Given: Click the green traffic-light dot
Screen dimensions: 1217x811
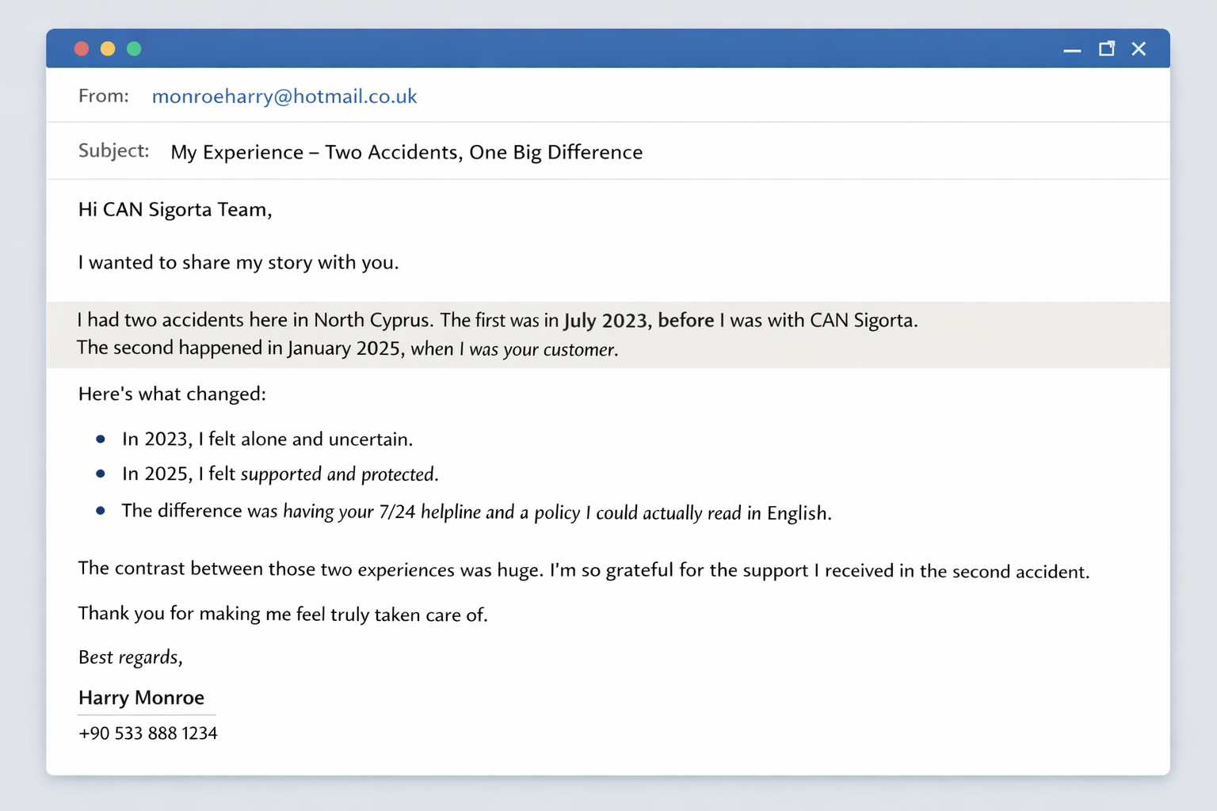Looking at the screenshot, I should tap(134, 49).
